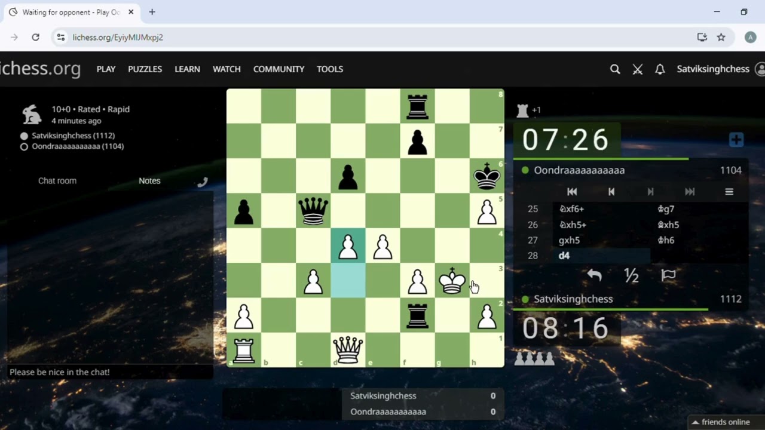Bookmark this page with star icon

[x=721, y=37]
